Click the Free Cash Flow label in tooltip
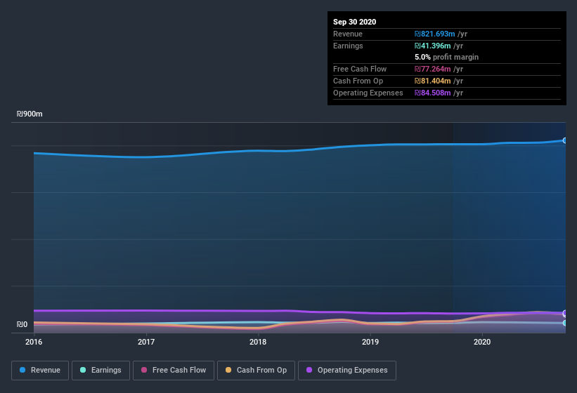 tap(360, 69)
